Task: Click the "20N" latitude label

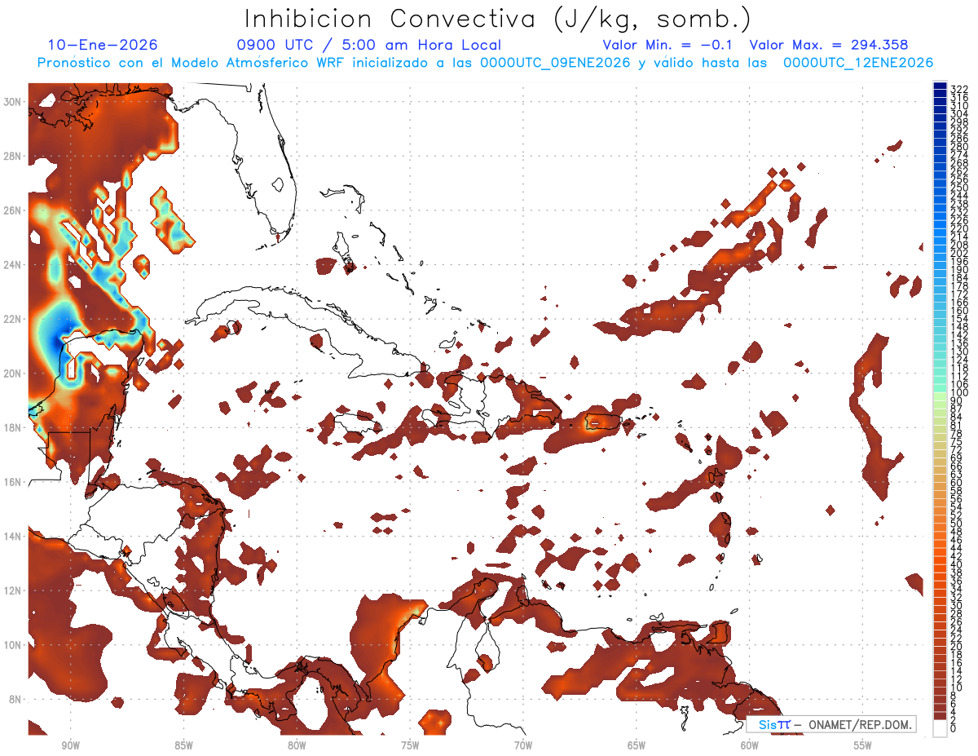Action: pyautogui.click(x=14, y=374)
